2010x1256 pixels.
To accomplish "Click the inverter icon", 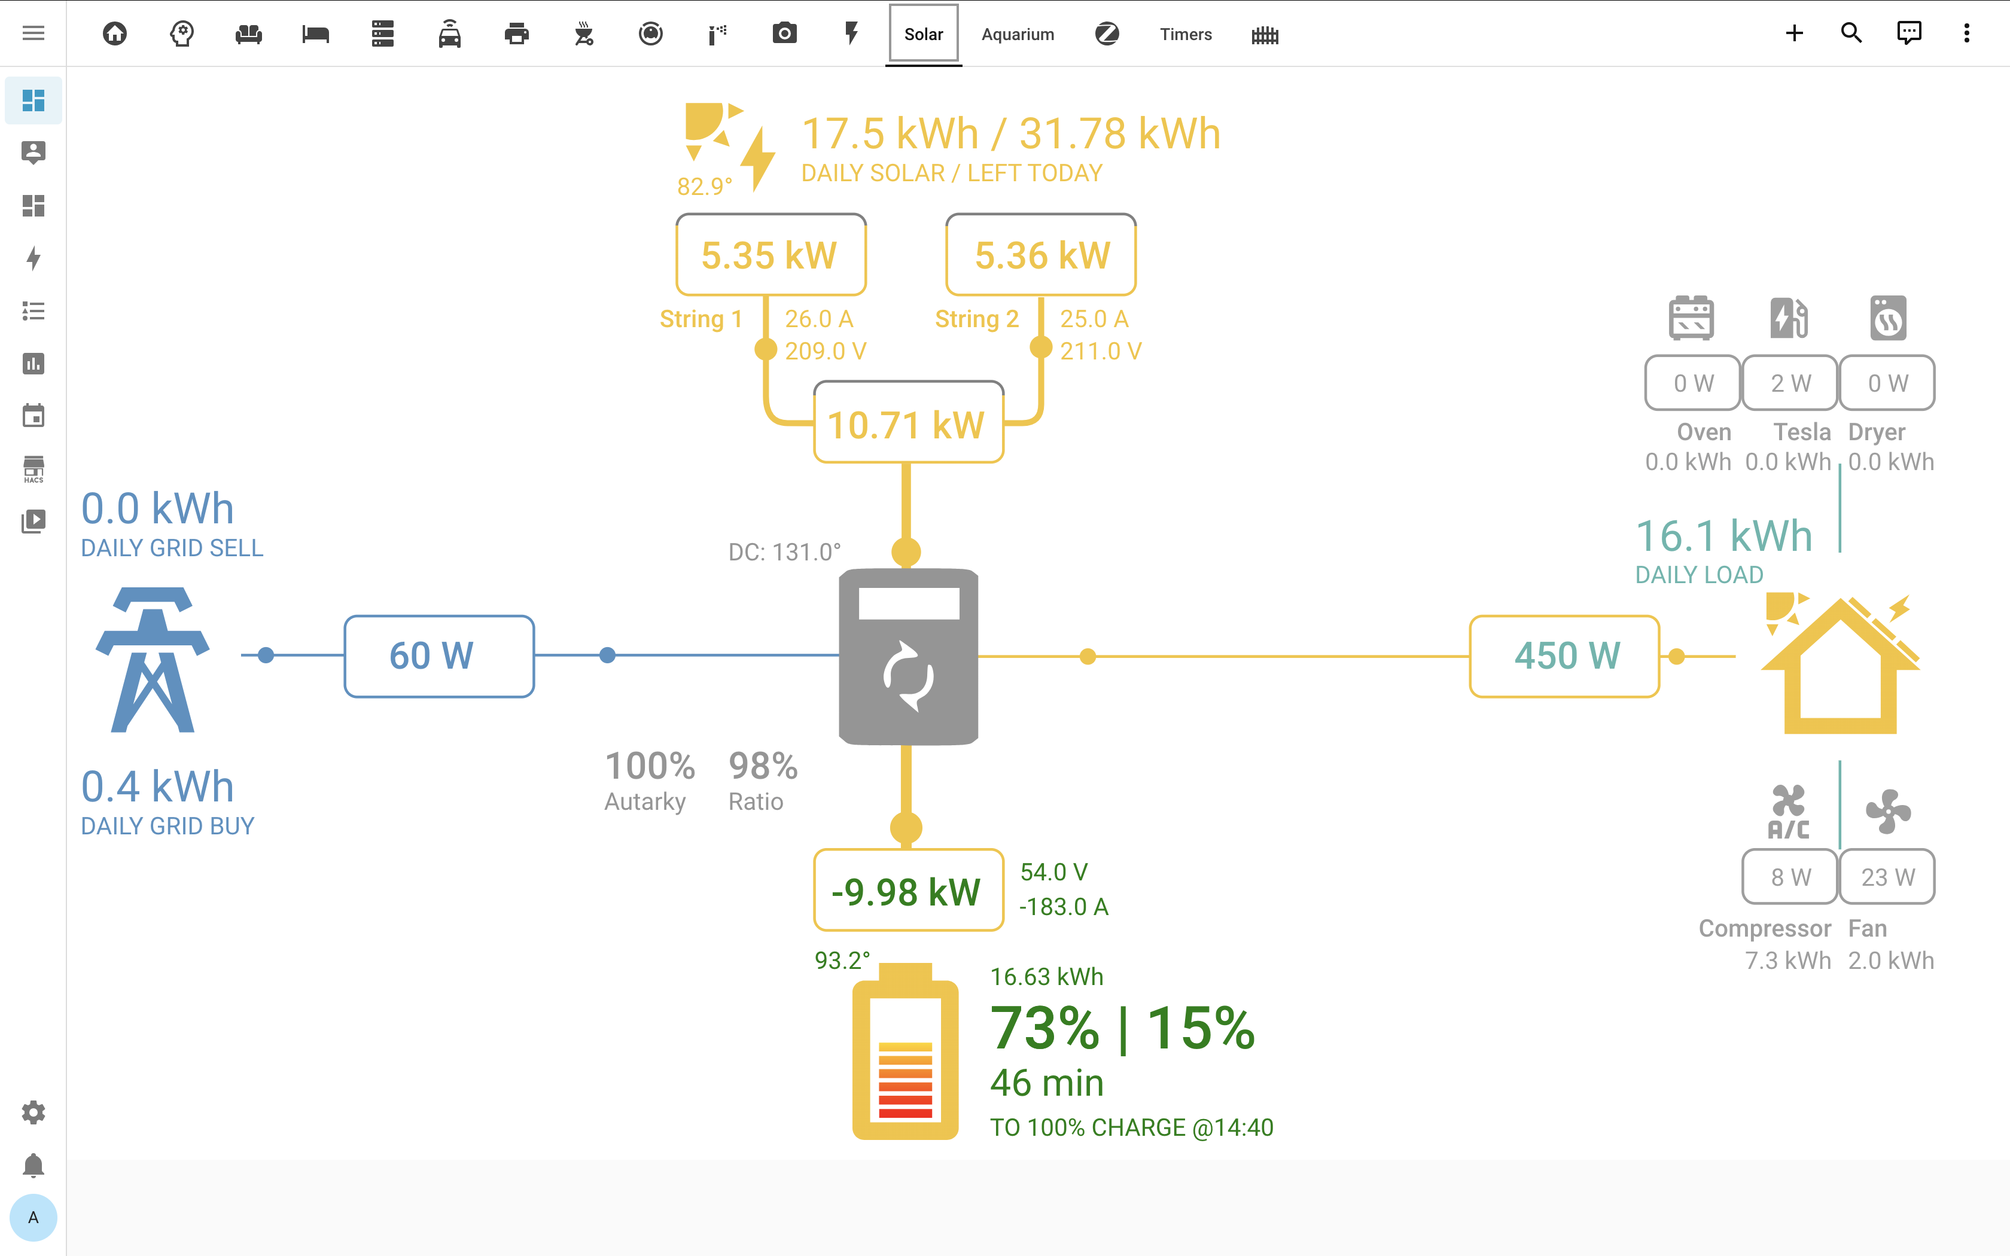I will coord(909,656).
